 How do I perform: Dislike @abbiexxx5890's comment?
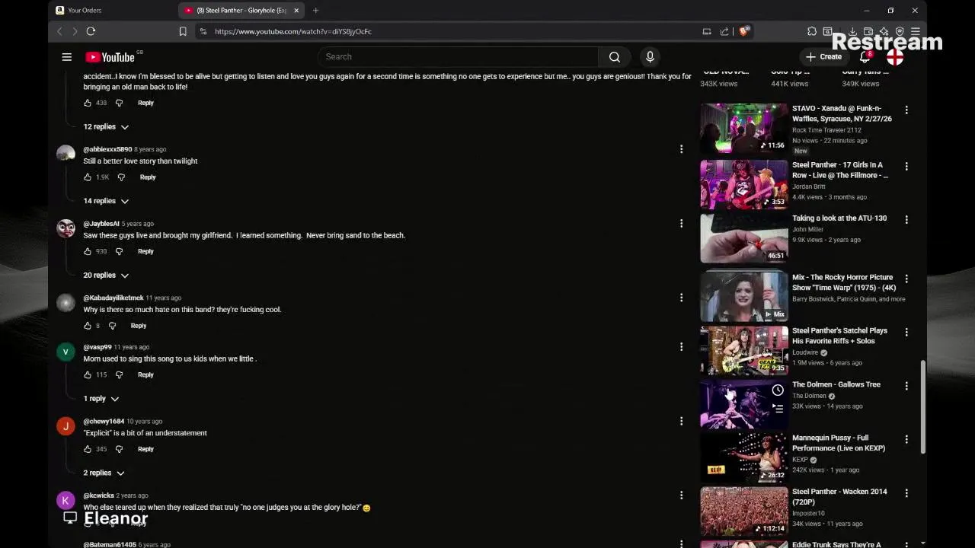click(121, 177)
